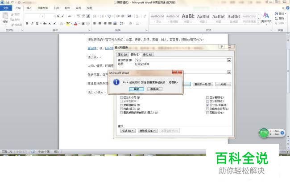Viewport: 290px width, 190px height.
Task: Open the File tab
Action: coord(6,8)
